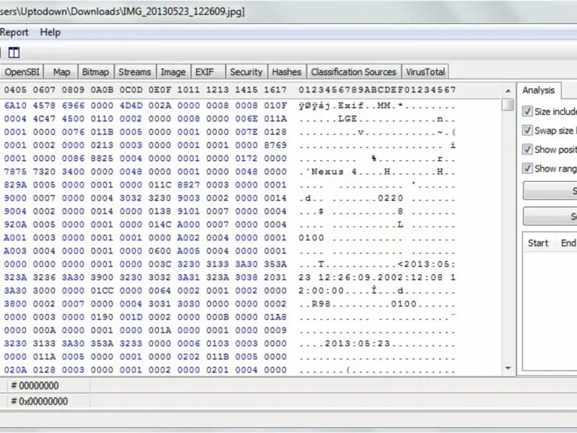
Task: Click the hex view scroll down arrow
Action: tap(508, 368)
